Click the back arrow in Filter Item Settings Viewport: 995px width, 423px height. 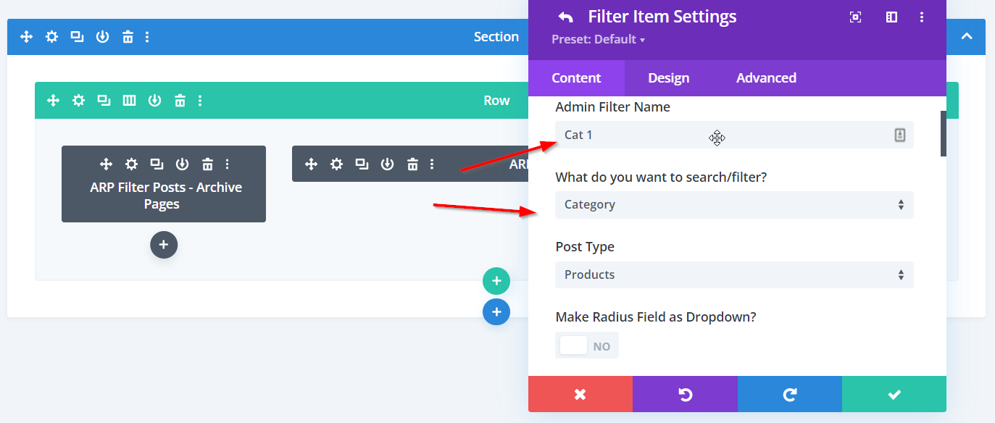565,17
